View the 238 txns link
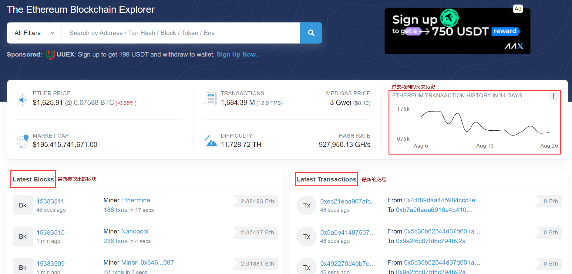The image size is (572, 274). [x=116, y=241]
